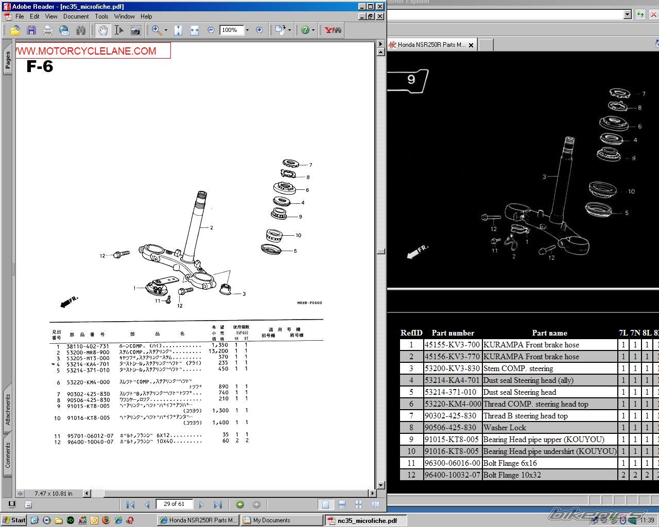Open the Pages side panel tab
The image size is (659, 527).
coord(8,60)
